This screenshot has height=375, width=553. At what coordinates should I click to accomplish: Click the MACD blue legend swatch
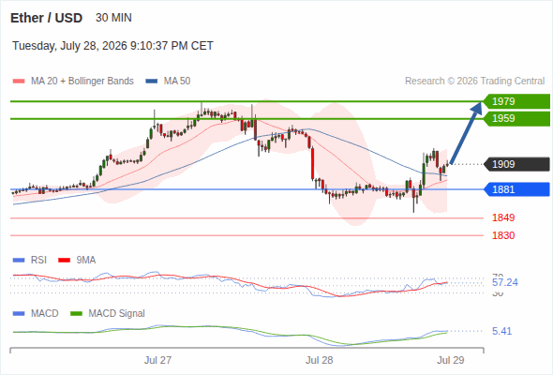pos(19,314)
